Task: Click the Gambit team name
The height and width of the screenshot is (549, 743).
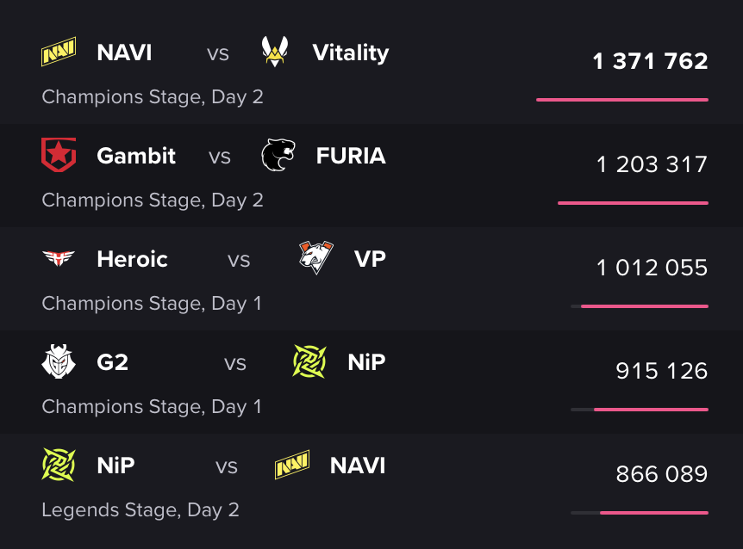Action: click(x=136, y=156)
